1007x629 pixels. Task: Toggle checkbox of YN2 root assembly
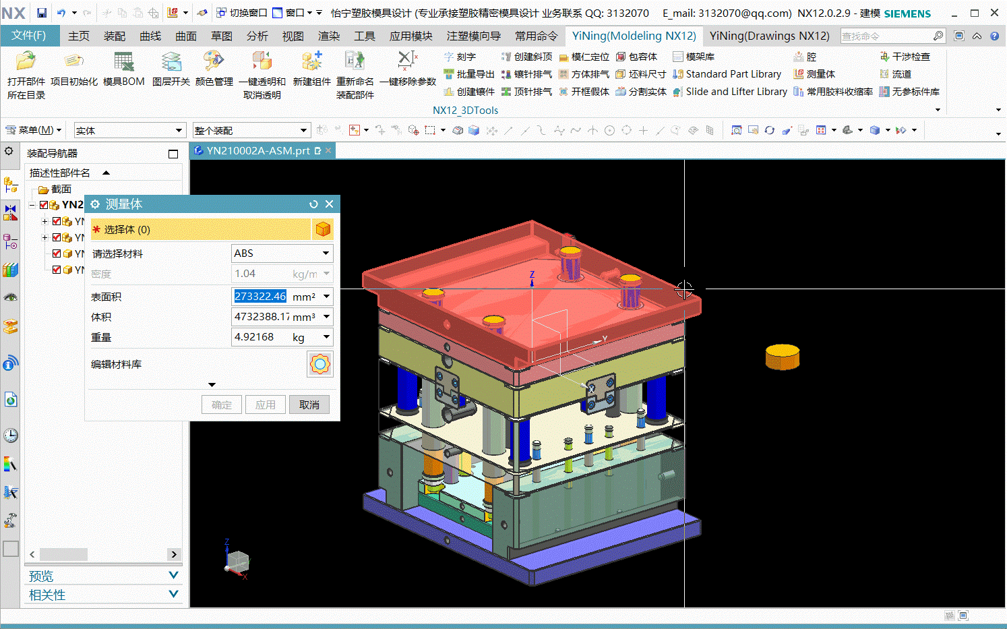[44, 205]
